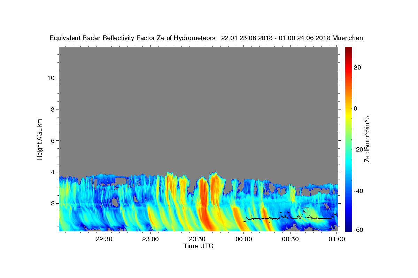Click the black dotted line near 1 km height
418x278 pixels.
pos(291,218)
